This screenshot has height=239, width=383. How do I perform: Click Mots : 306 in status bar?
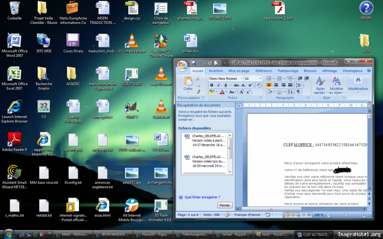pyautogui.click(x=212, y=215)
